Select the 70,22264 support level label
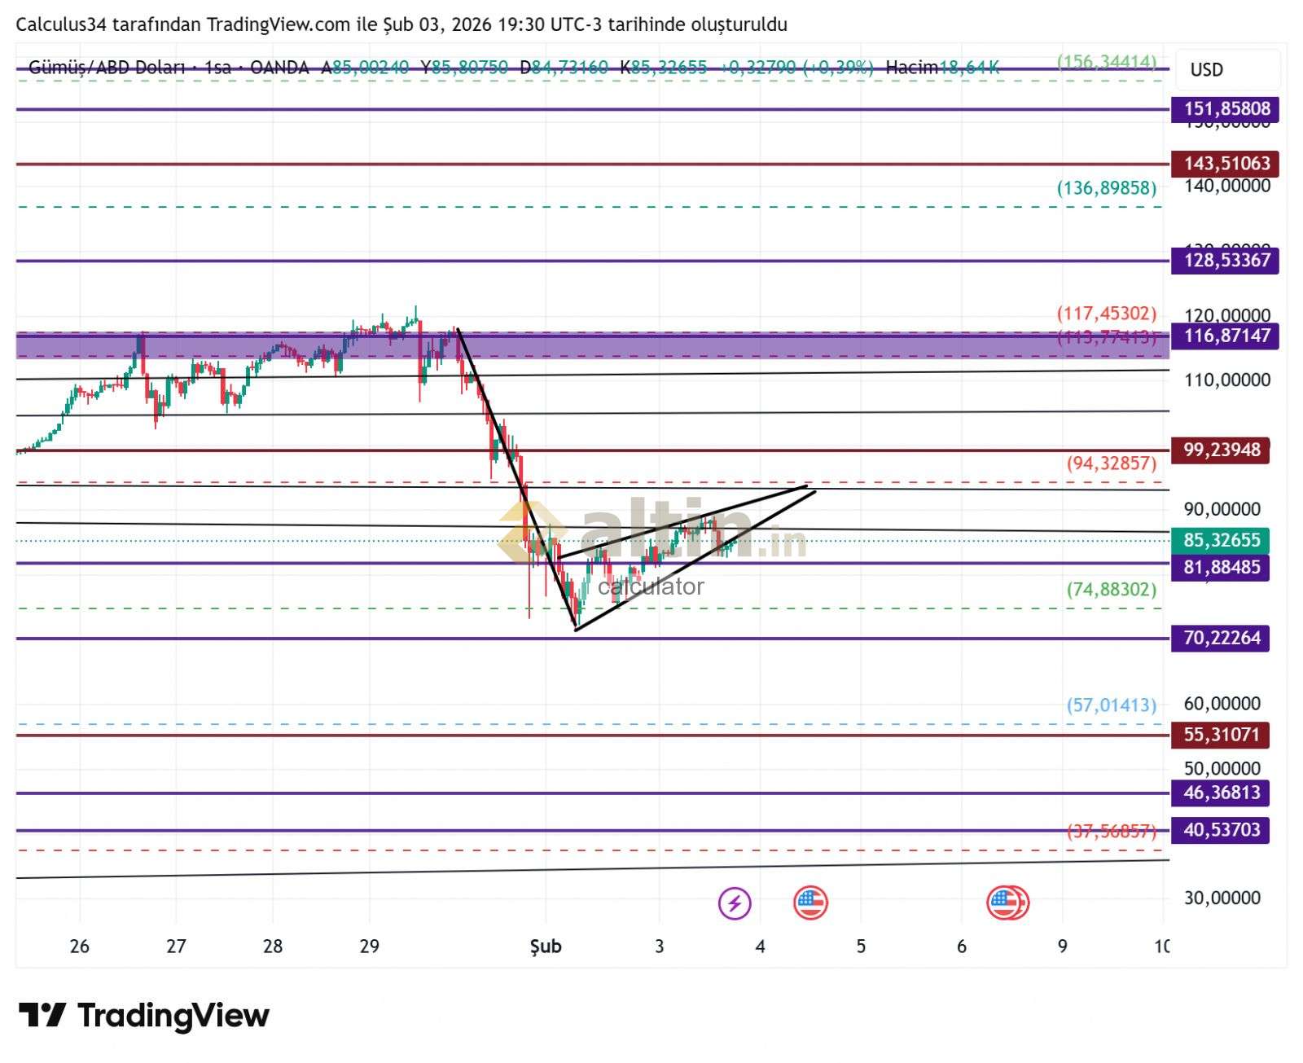The image size is (1303, 1063). tap(1221, 638)
